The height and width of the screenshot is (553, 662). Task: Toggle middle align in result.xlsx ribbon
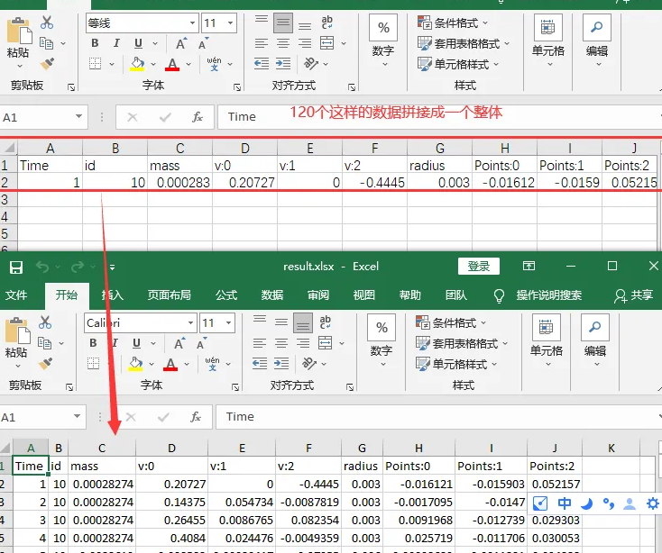280,322
